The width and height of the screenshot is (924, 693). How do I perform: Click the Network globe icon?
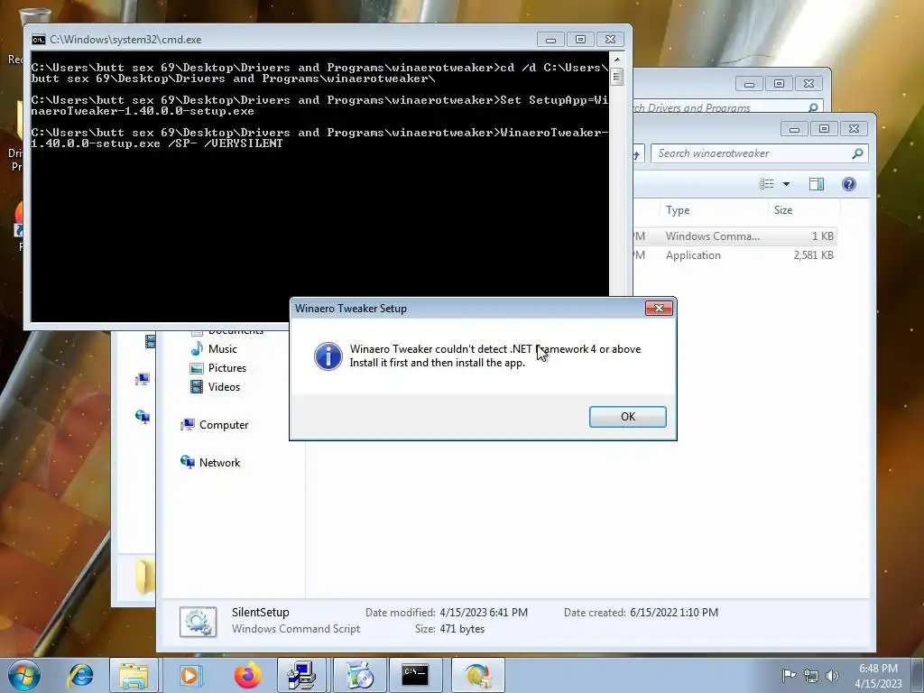[188, 462]
